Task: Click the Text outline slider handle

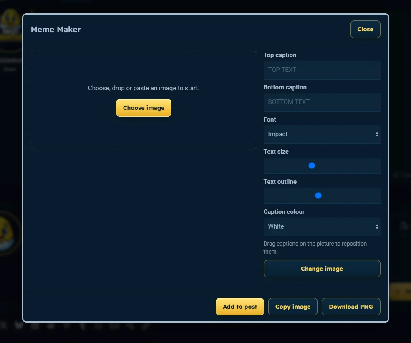Action: click(318, 196)
